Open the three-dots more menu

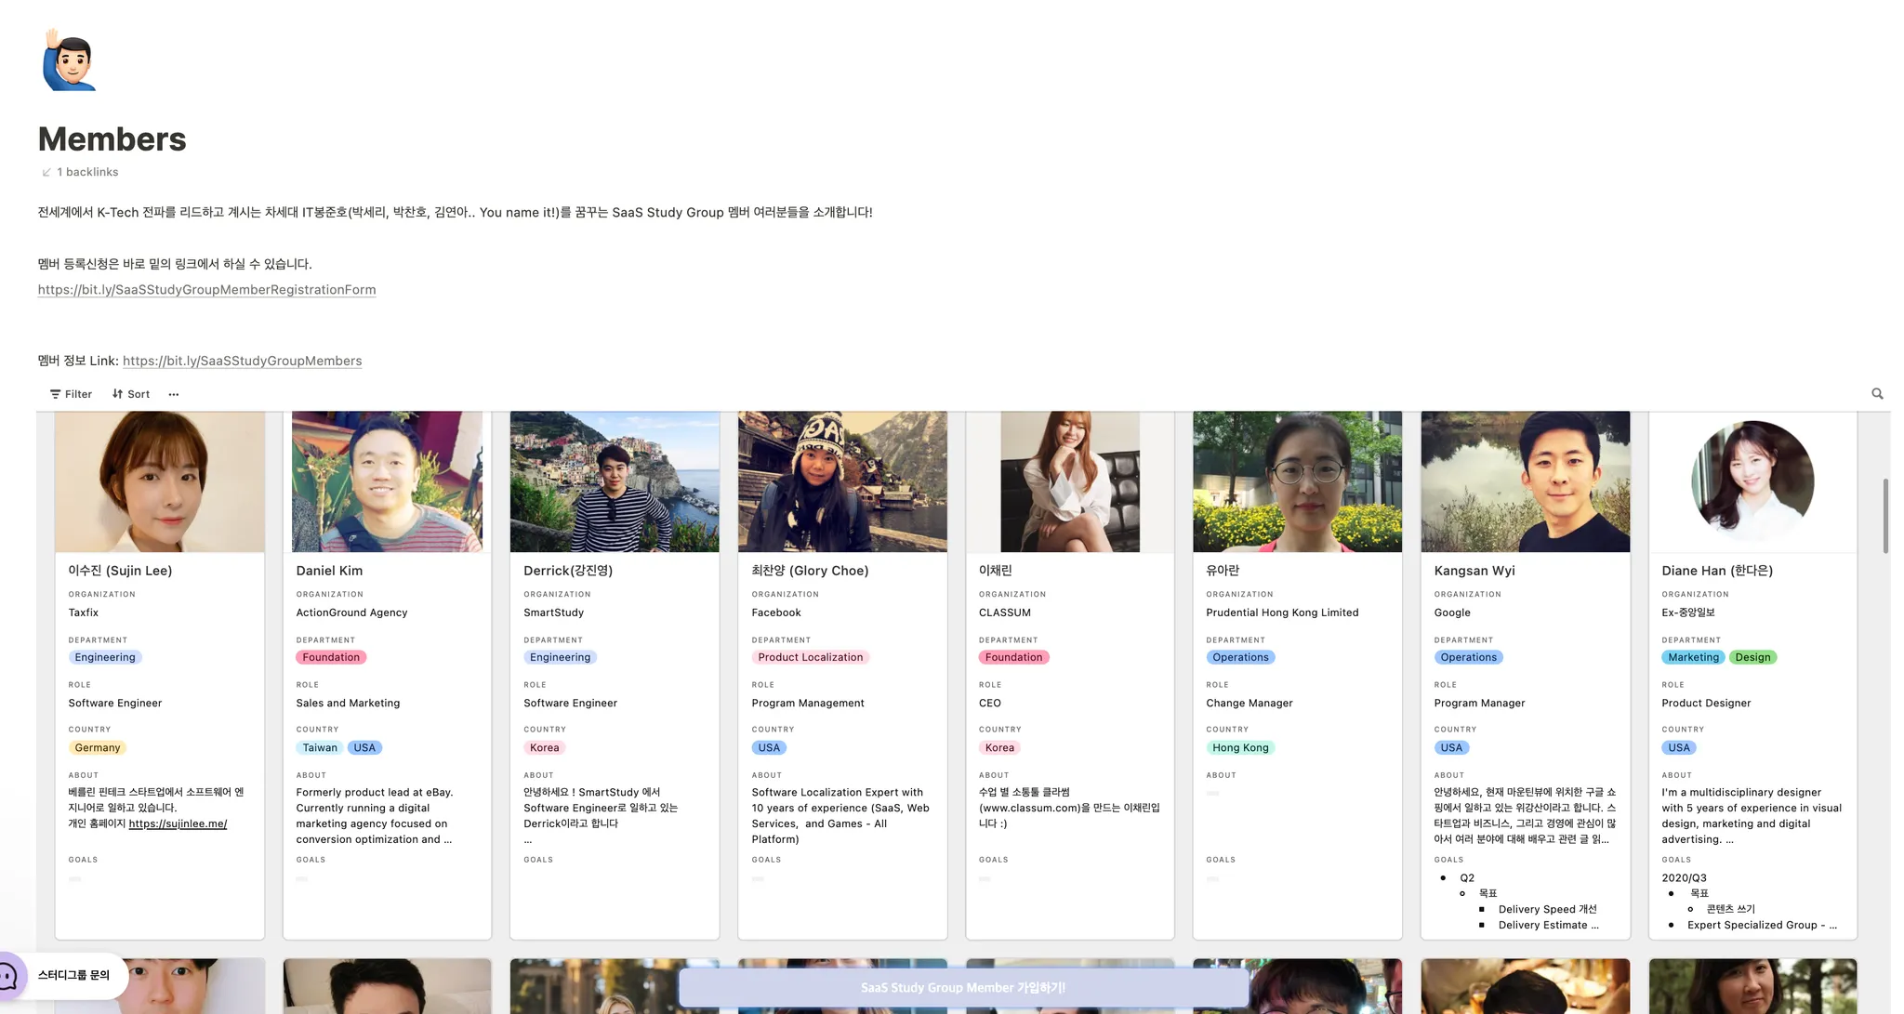tap(174, 394)
